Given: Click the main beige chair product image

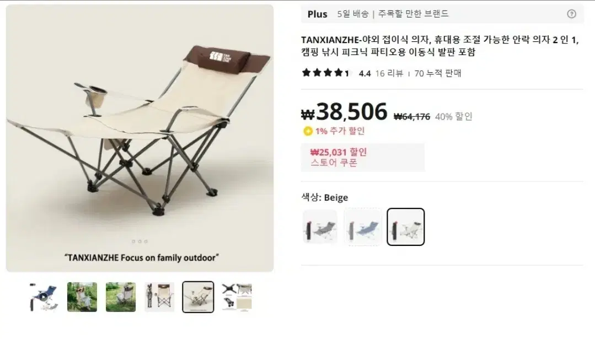Looking at the screenshot, I should click(140, 138).
